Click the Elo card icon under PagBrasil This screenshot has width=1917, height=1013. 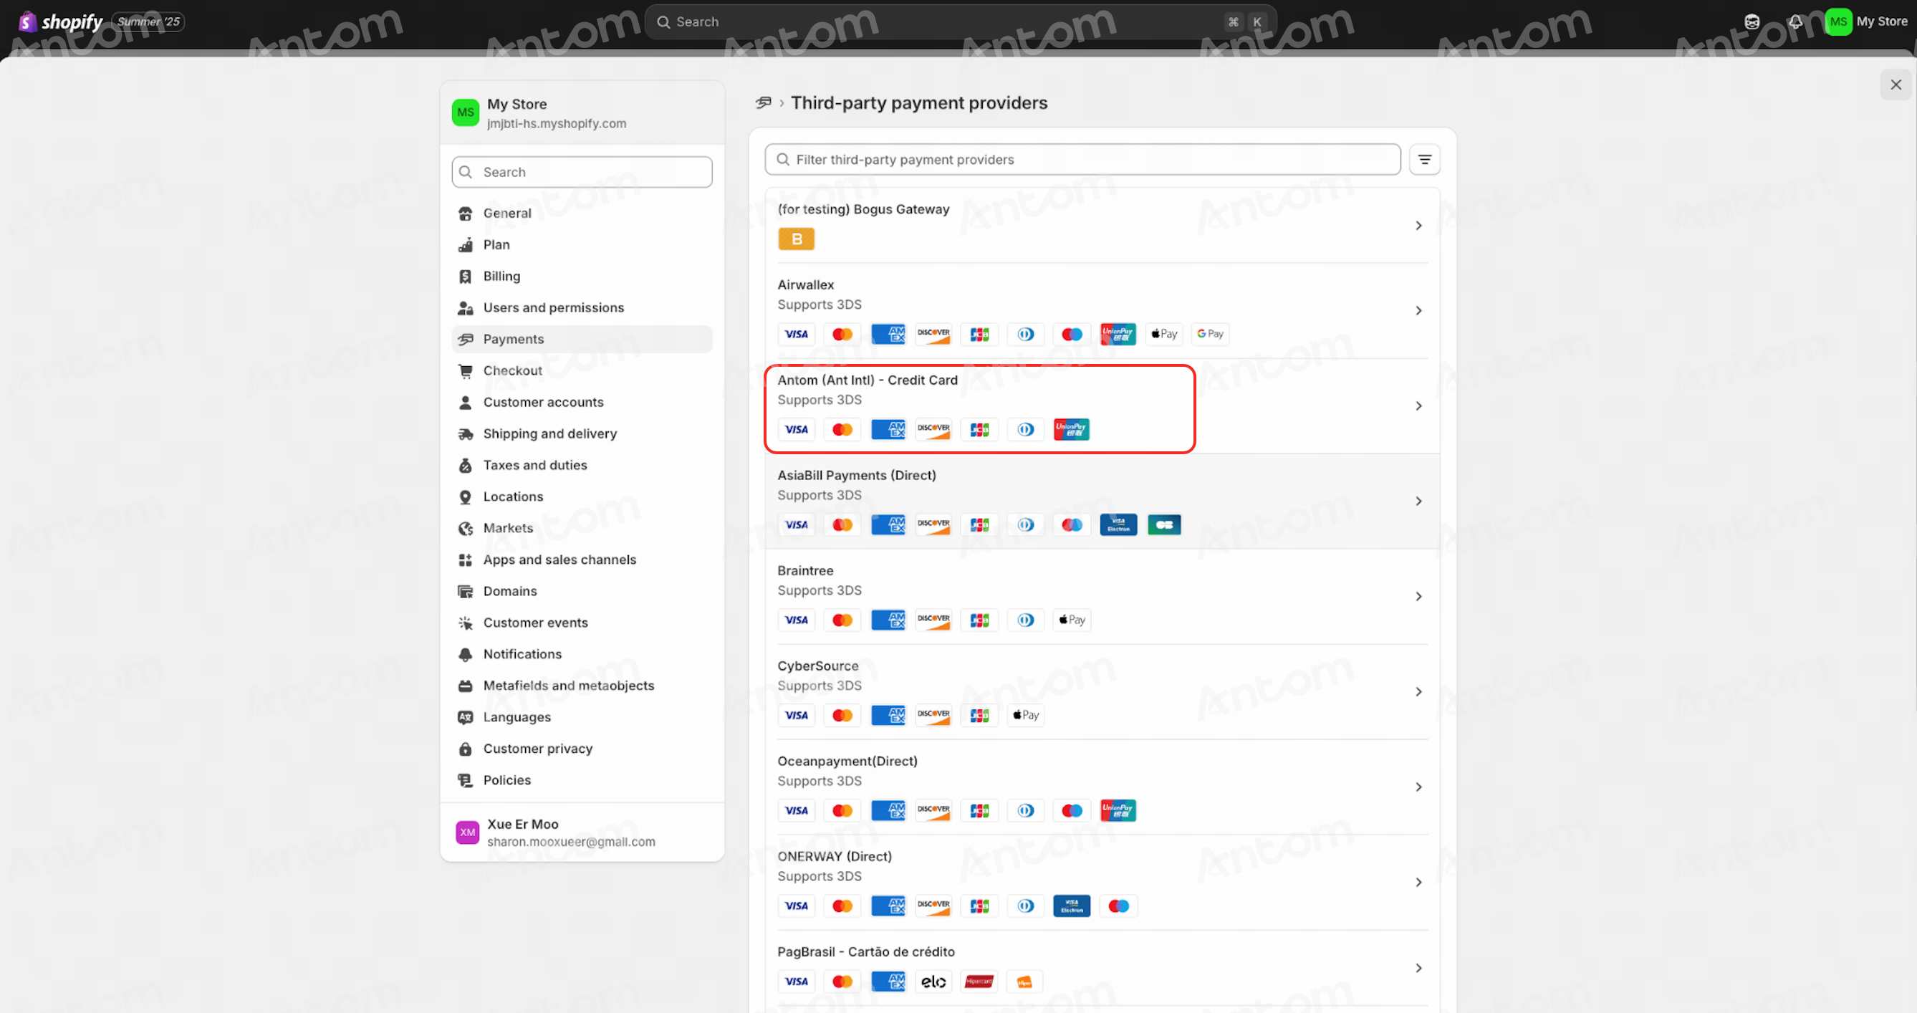[x=933, y=981]
